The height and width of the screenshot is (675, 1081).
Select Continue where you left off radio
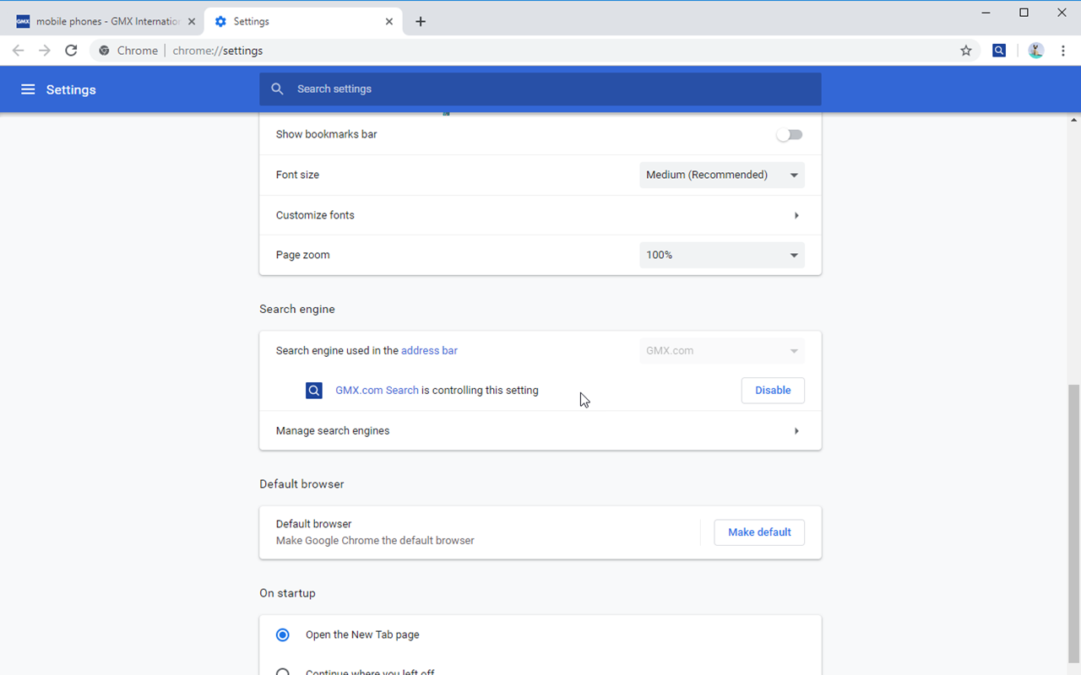click(283, 672)
